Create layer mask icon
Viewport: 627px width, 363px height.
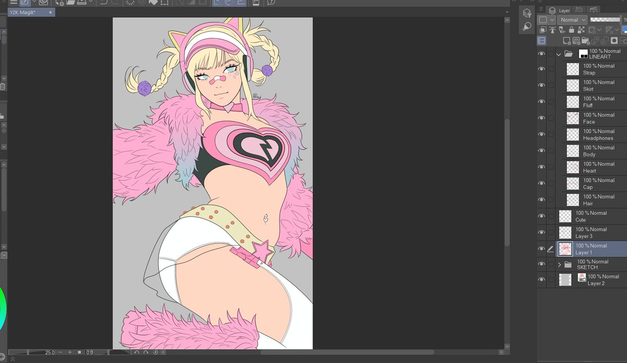(x=614, y=41)
